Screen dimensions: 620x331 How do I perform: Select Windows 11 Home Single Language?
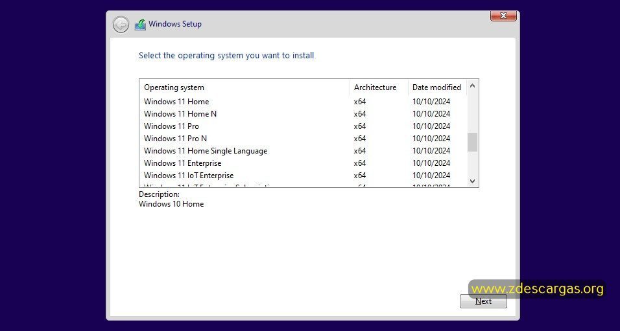[x=304, y=150]
